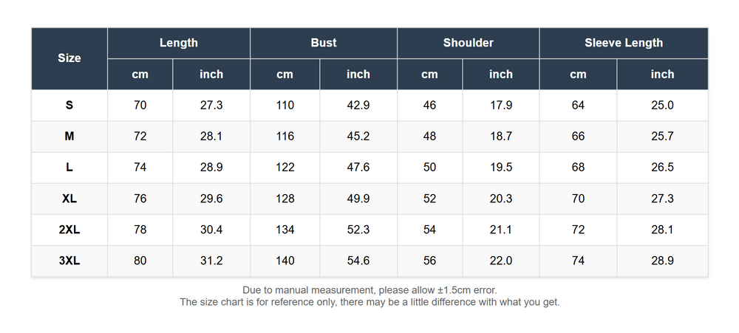
Task: Click the L size row label
Action: coord(69,167)
